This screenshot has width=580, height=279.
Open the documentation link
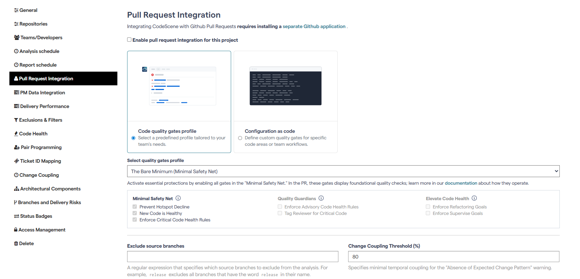(461, 183)
